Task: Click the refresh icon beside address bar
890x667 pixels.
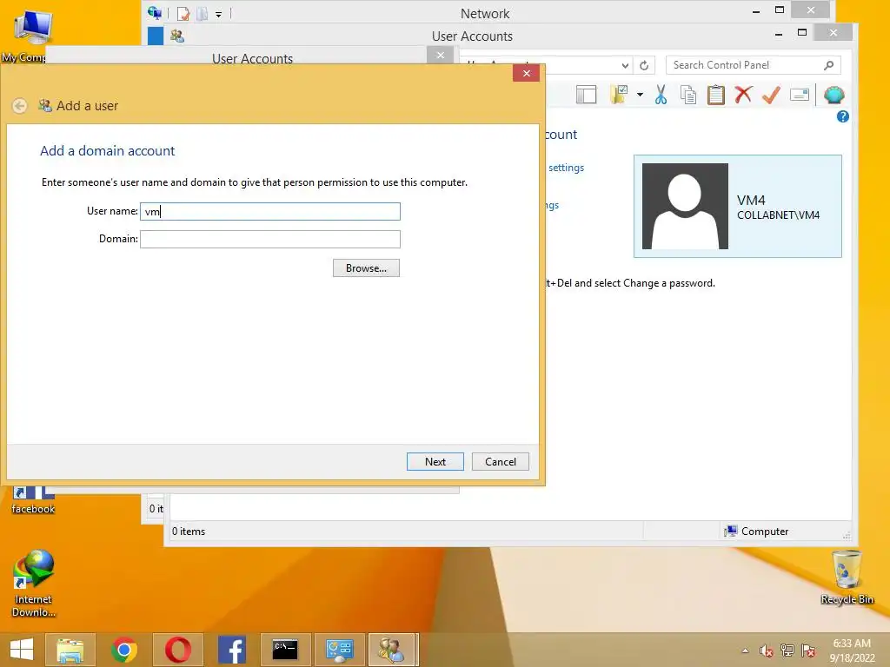Action: [644, 65]
